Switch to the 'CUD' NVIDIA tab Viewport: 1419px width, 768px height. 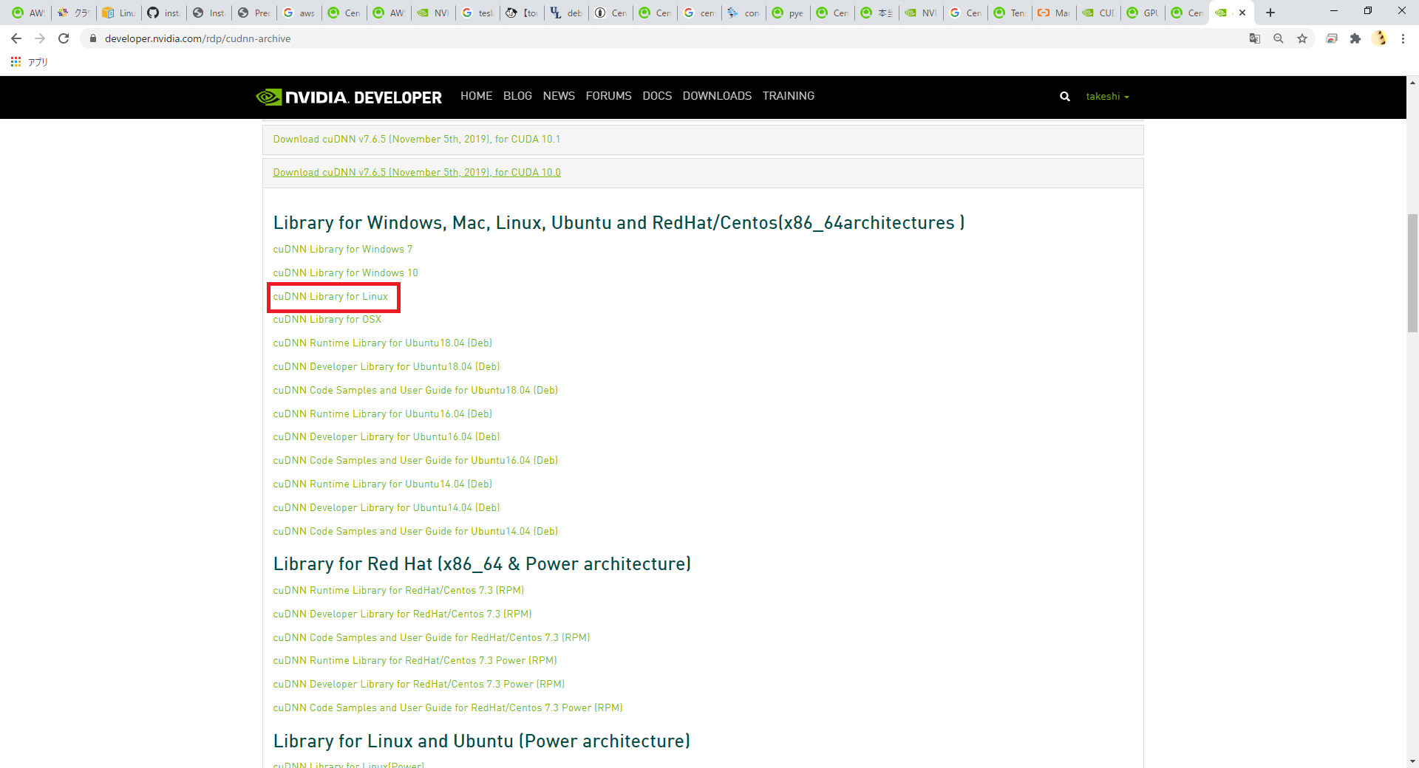[1098, 13]
